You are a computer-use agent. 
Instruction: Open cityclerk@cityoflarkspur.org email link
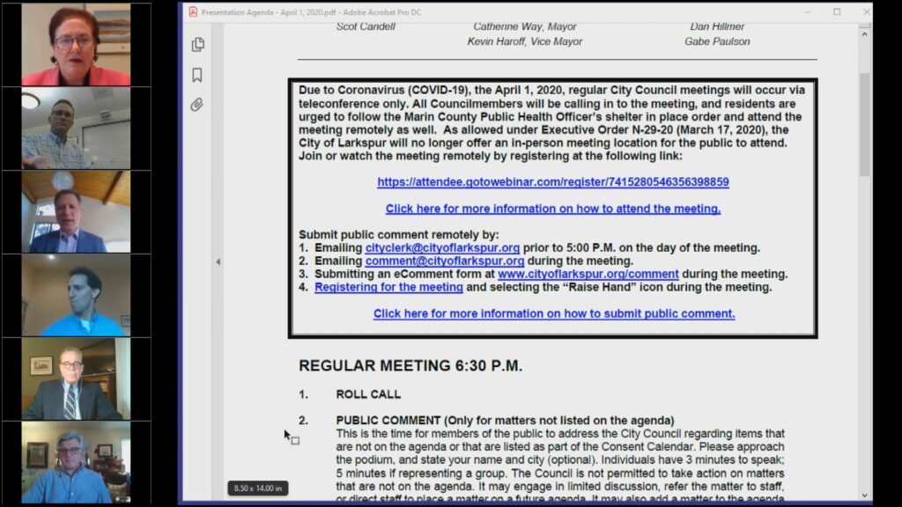click(x=442, y=247)
